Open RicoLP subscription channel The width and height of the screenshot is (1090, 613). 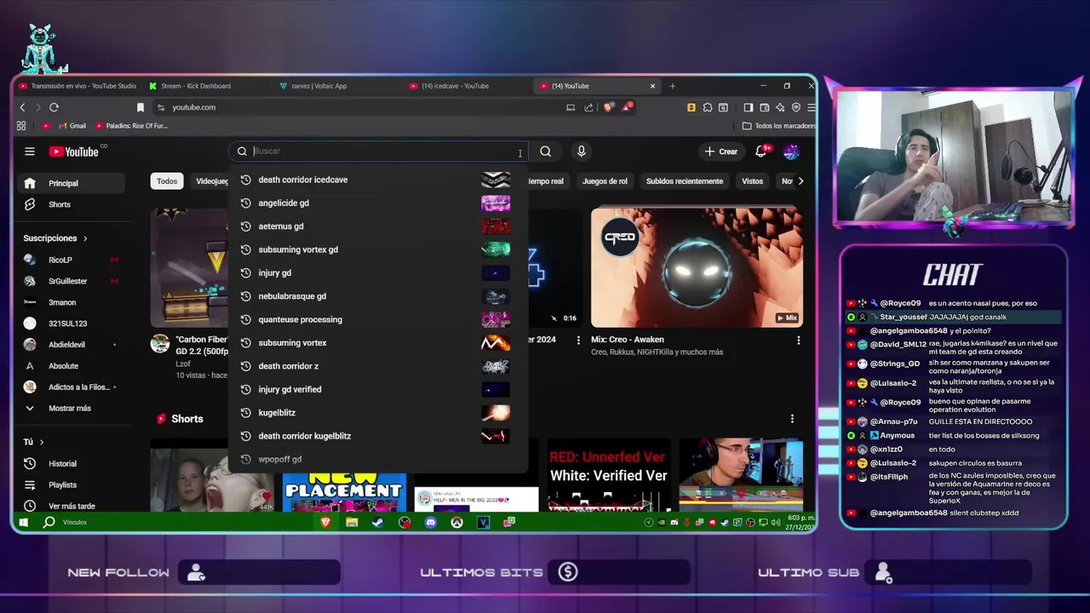71,260
